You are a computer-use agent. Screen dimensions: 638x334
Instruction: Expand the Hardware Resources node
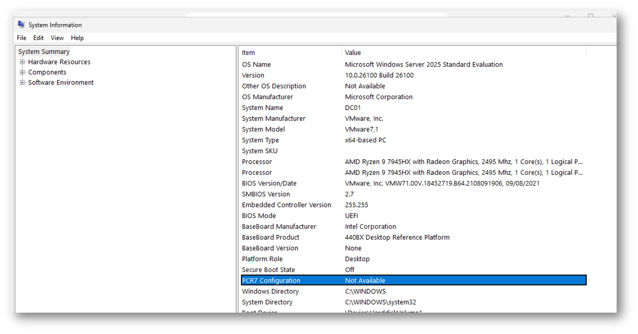coord(22,62)
